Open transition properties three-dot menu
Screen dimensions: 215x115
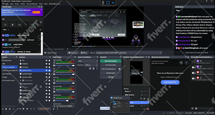97,69
